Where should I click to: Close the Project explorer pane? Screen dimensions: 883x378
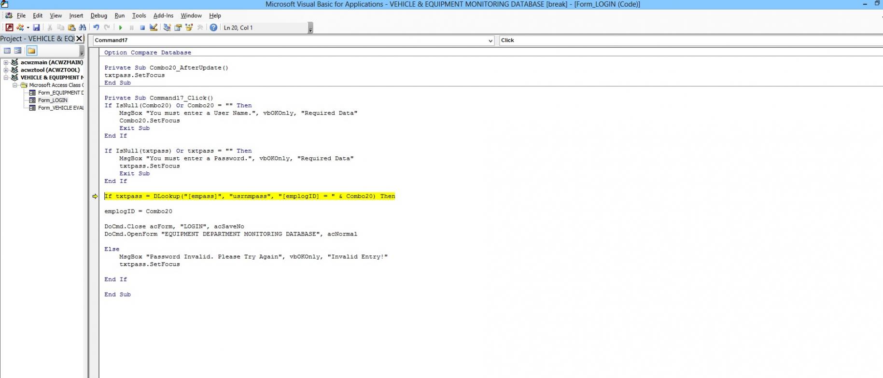(80, 39)
